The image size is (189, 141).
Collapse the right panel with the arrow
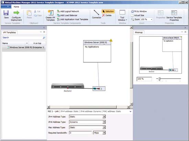(x=185, y=28)
